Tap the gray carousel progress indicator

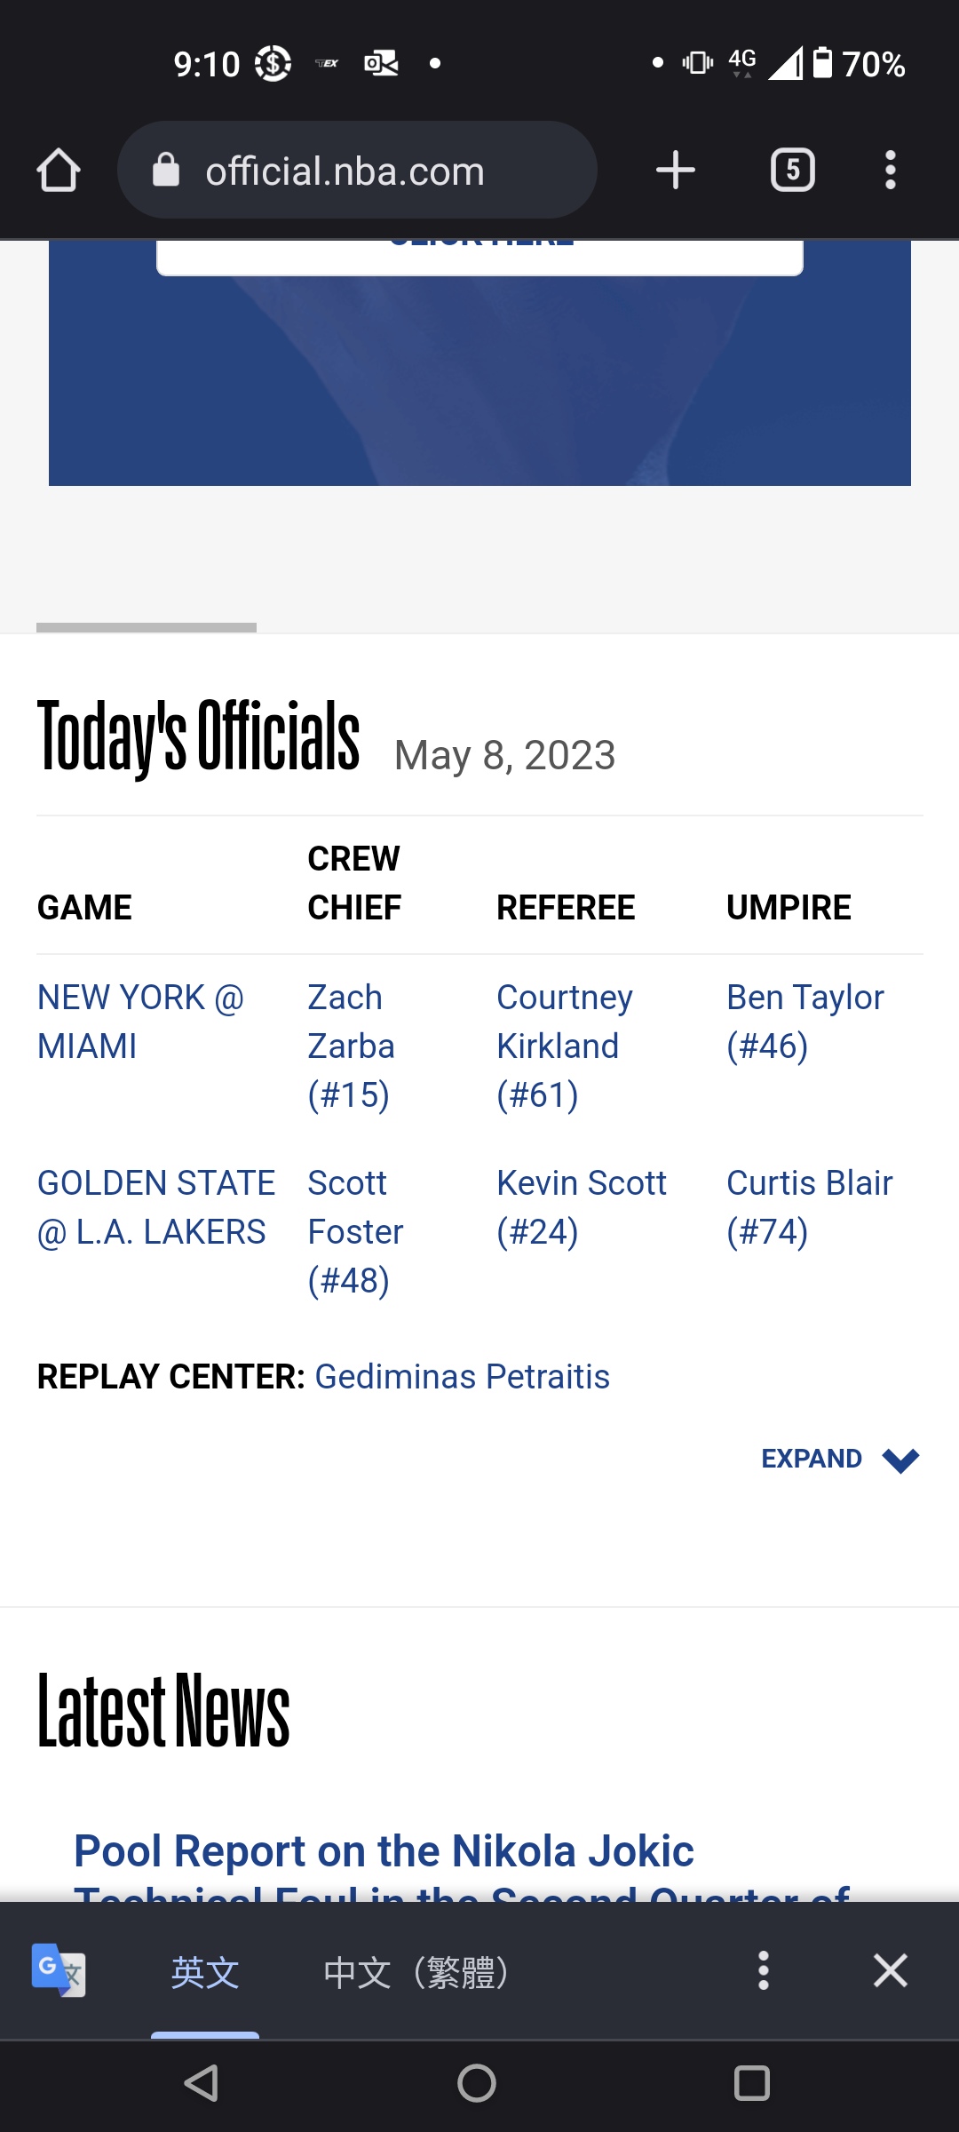pyautogui.click(x=147, y=627)
